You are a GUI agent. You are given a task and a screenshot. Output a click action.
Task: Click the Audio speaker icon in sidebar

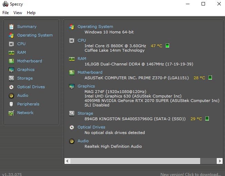(x=11, y=95)
